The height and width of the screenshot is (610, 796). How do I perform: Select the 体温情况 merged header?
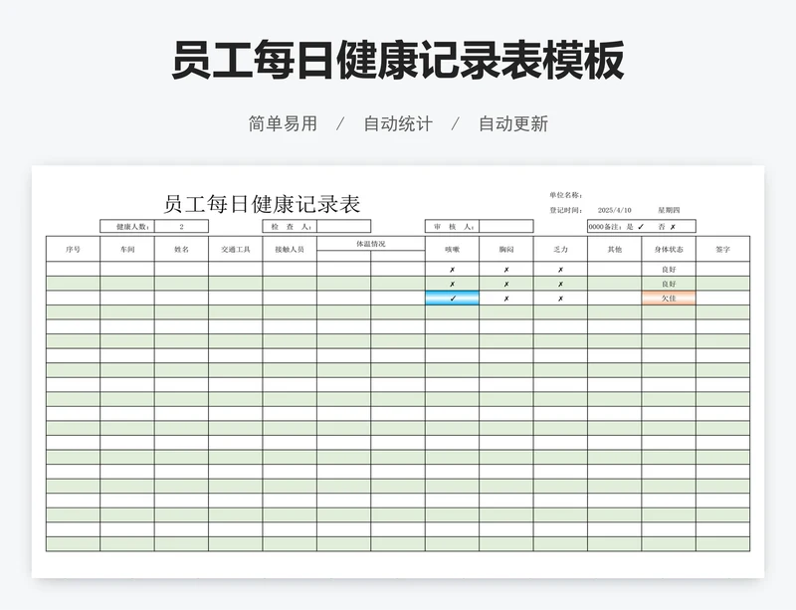tap(371, 244)
